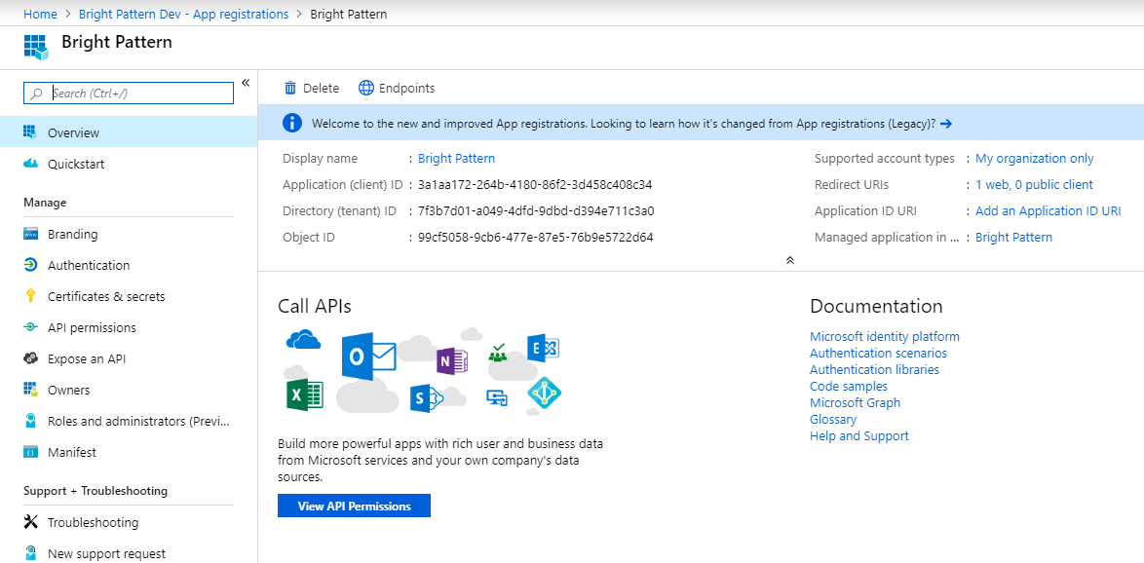
Task: Select the Object ID value
Action: point(536,237)
